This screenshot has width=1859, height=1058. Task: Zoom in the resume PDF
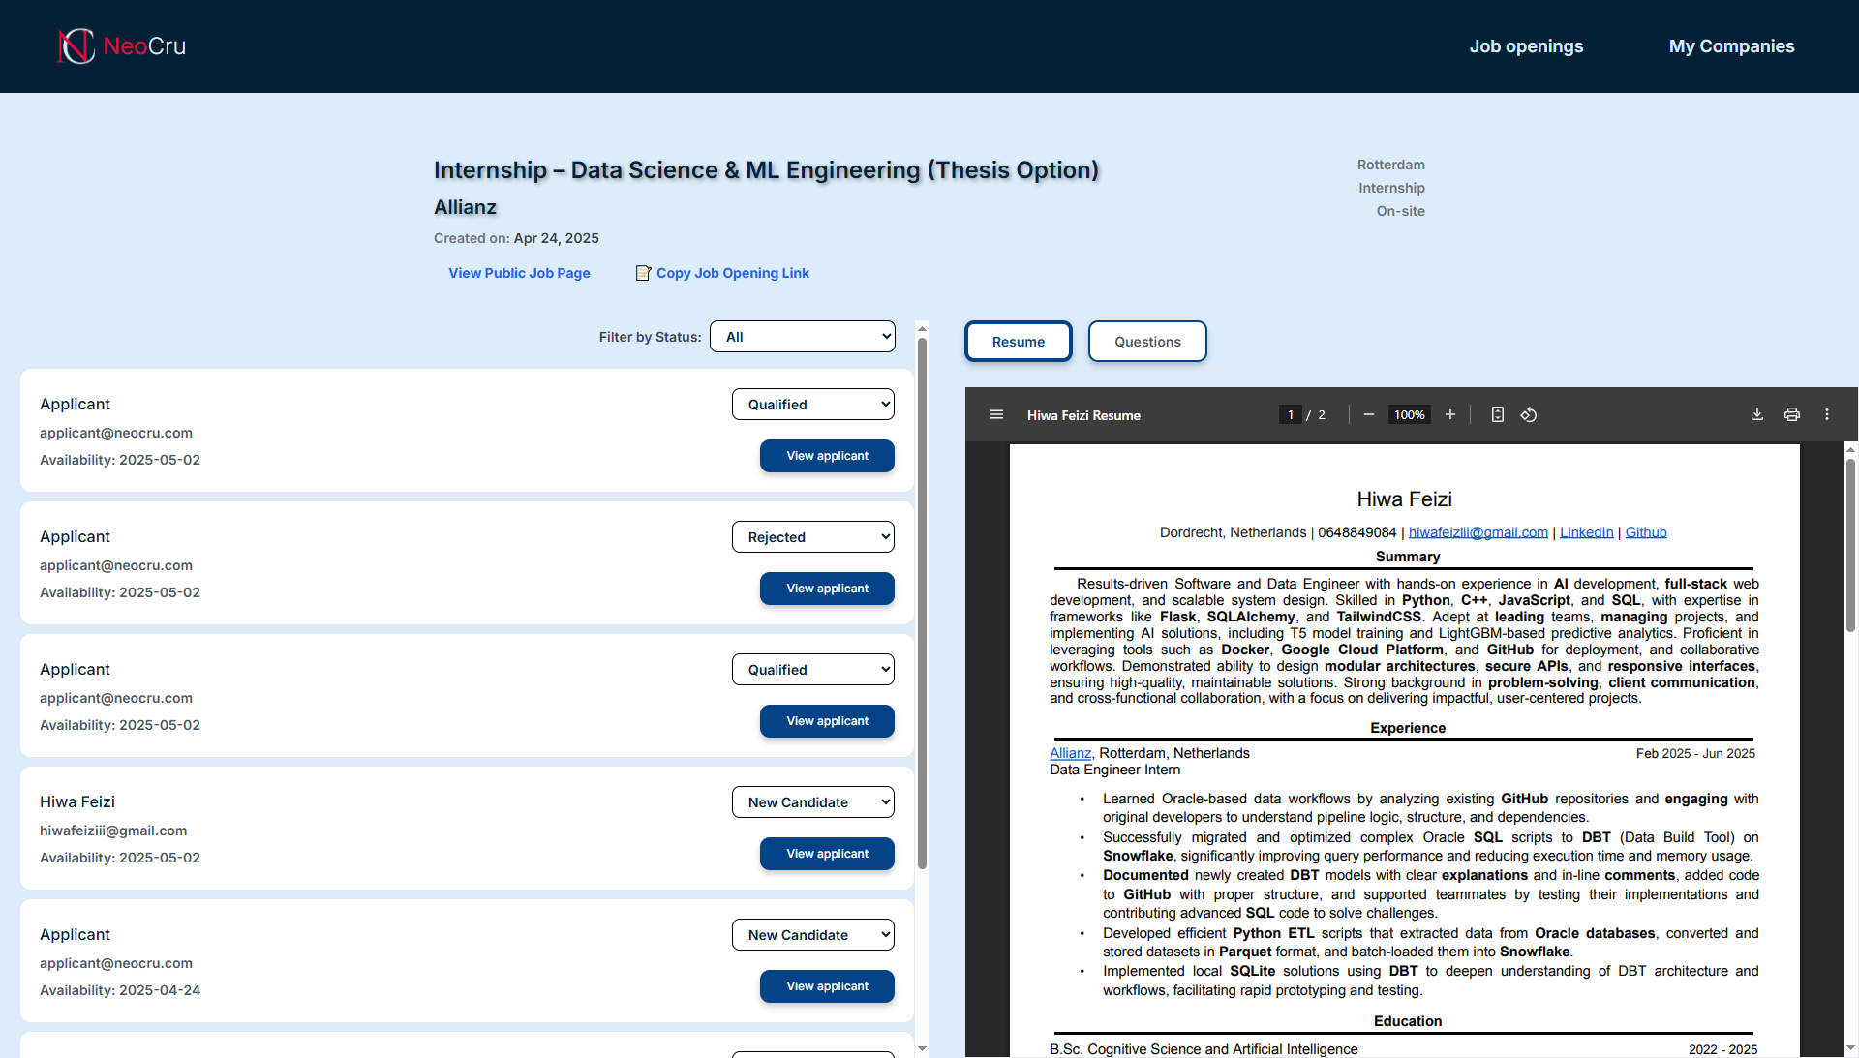(x=1450, y=414)
